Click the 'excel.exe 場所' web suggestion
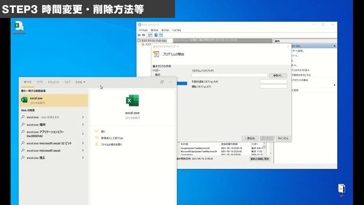The width and height of the screenshot is (364, 205). click(x=36, y=125)
